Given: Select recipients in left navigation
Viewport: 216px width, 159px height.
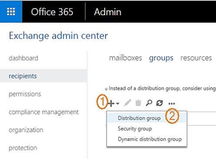Looking at the screenshot, I should click(x=43, y=76).
